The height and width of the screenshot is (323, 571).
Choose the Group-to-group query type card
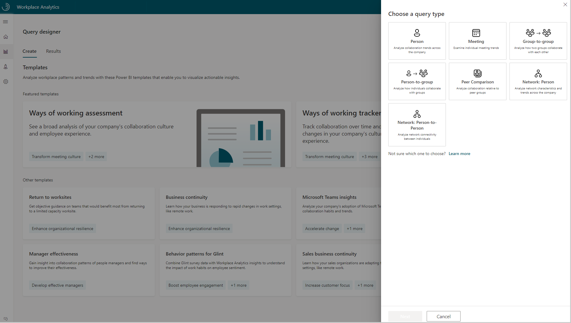538,40
